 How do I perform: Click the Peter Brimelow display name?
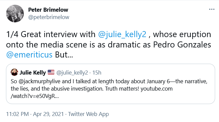48,10
